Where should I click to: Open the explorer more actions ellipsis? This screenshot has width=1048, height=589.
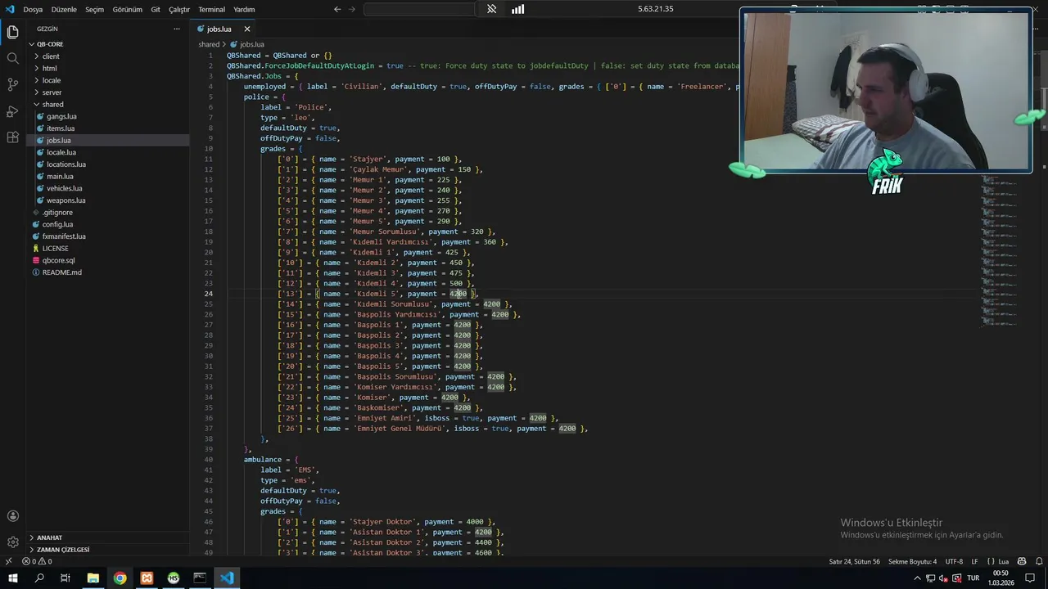pyautogui.click(x=177, y=29)
